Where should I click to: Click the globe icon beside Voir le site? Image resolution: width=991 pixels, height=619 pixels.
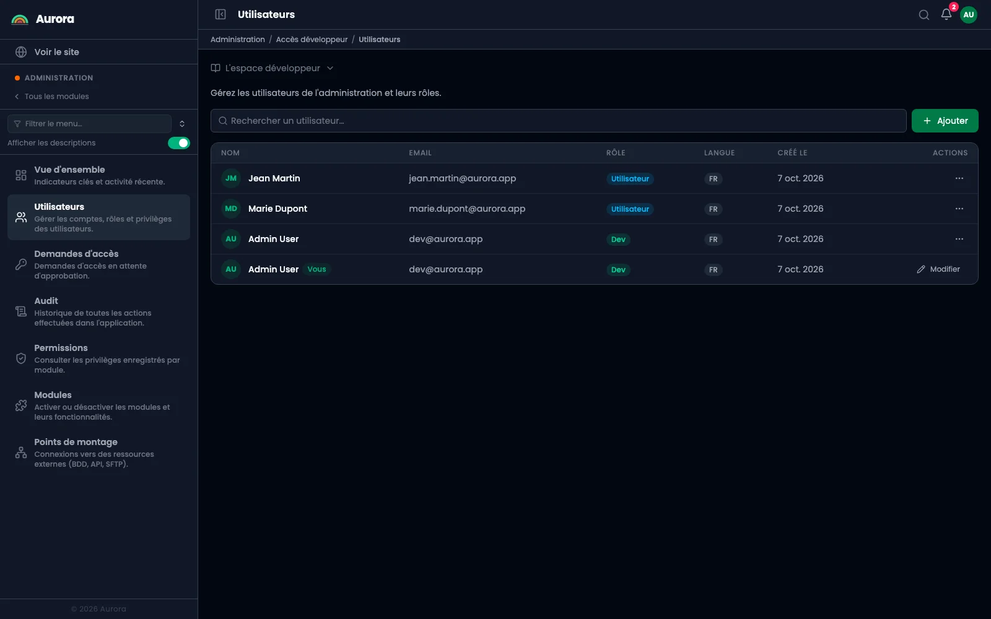click(x=21, y=52)
